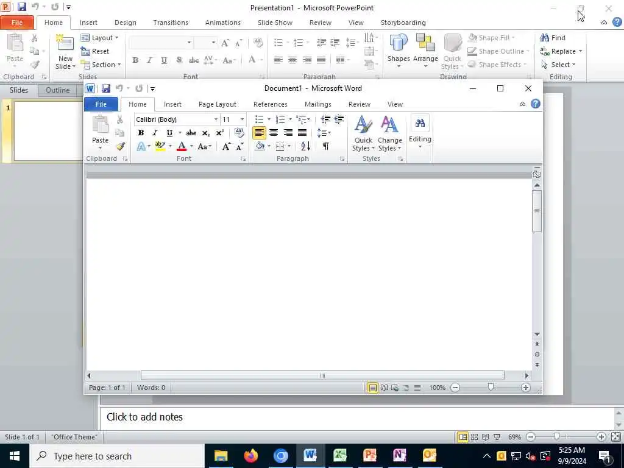Screen dimensions: 624x468
Task: Expand Font Color dropdown arrow in Word
Action: pos(191,146)
